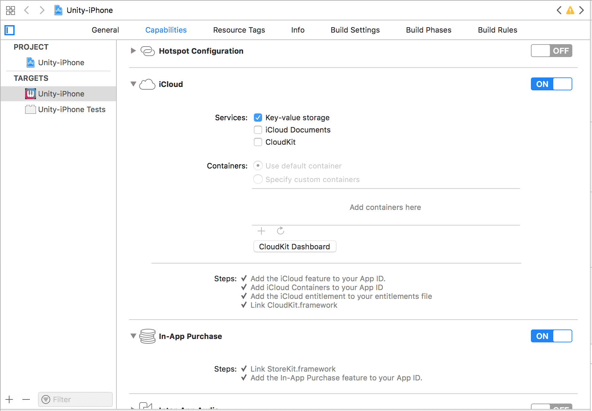
Task: Click the targets Filter text field
Action: pyautogui.click(x=75, y=399)
